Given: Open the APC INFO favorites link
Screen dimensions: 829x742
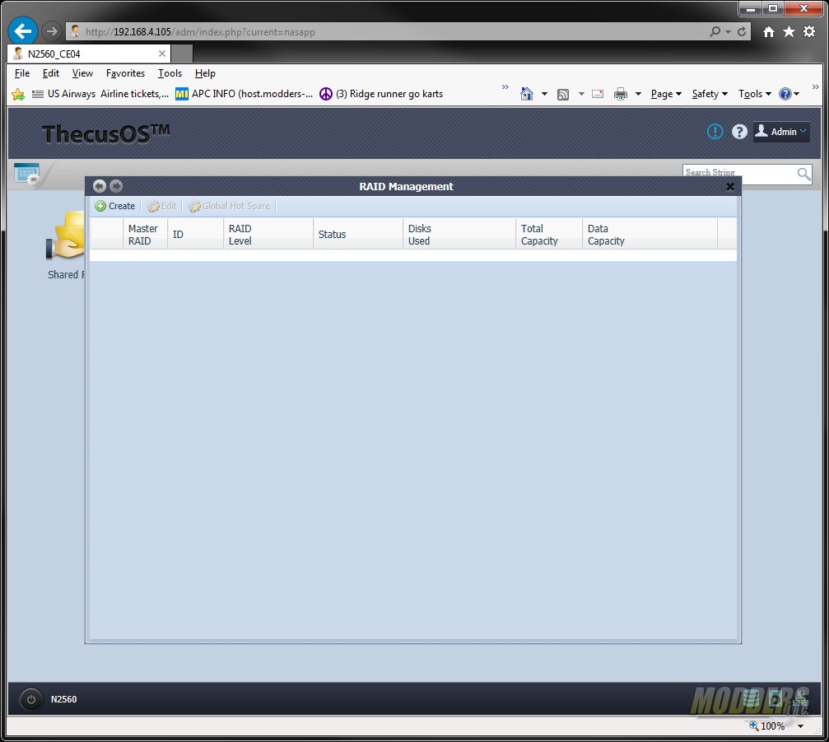Looking at the screenshot, I should [244, 94].
